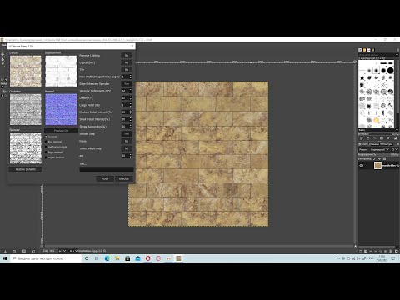Click the delete layer icon below the layers list
400x300 pixels.
[397, 251]
